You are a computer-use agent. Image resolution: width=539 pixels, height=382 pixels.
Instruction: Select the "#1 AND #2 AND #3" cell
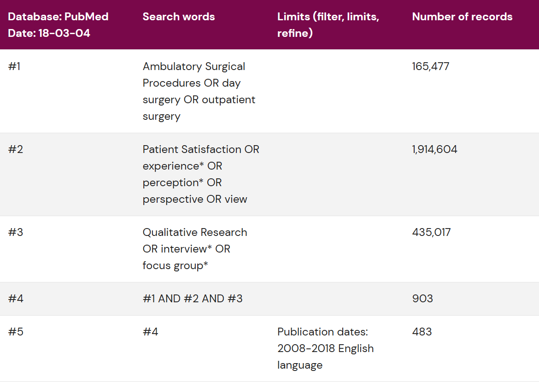193,299
